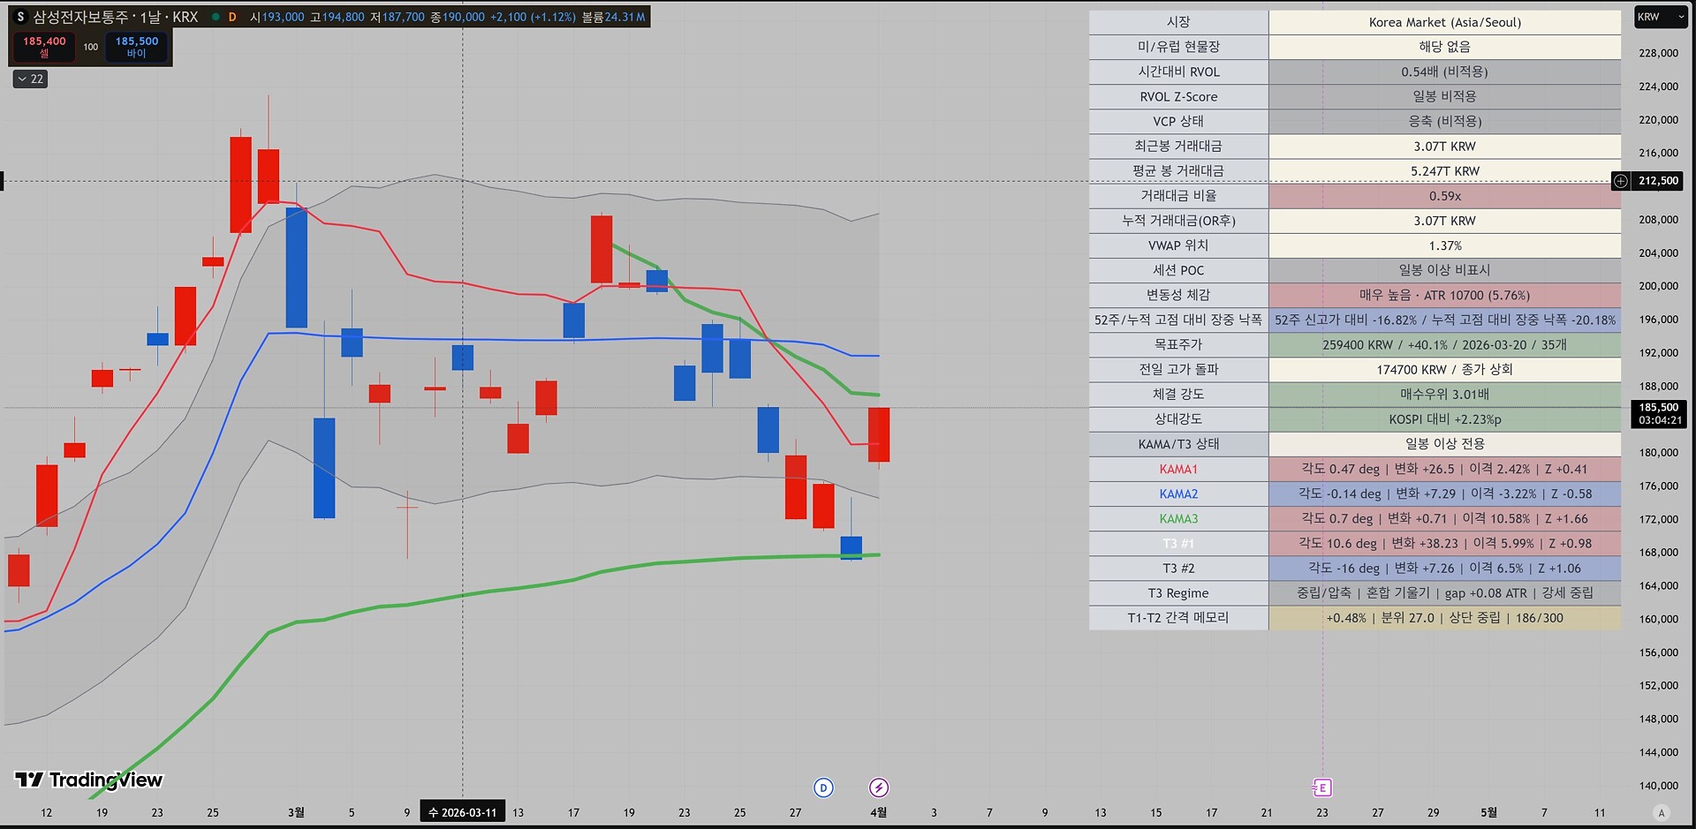Click the high price value 194,800

(343, 17)
